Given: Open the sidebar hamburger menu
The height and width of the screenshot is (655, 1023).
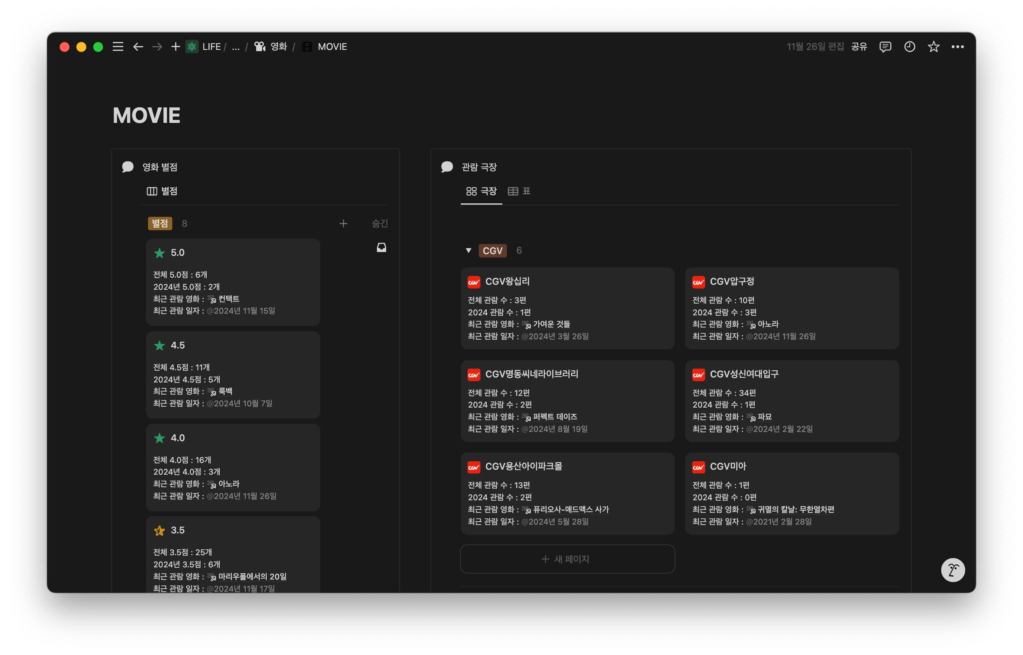Looking at the screenshot, I should (x=118, y=47).
